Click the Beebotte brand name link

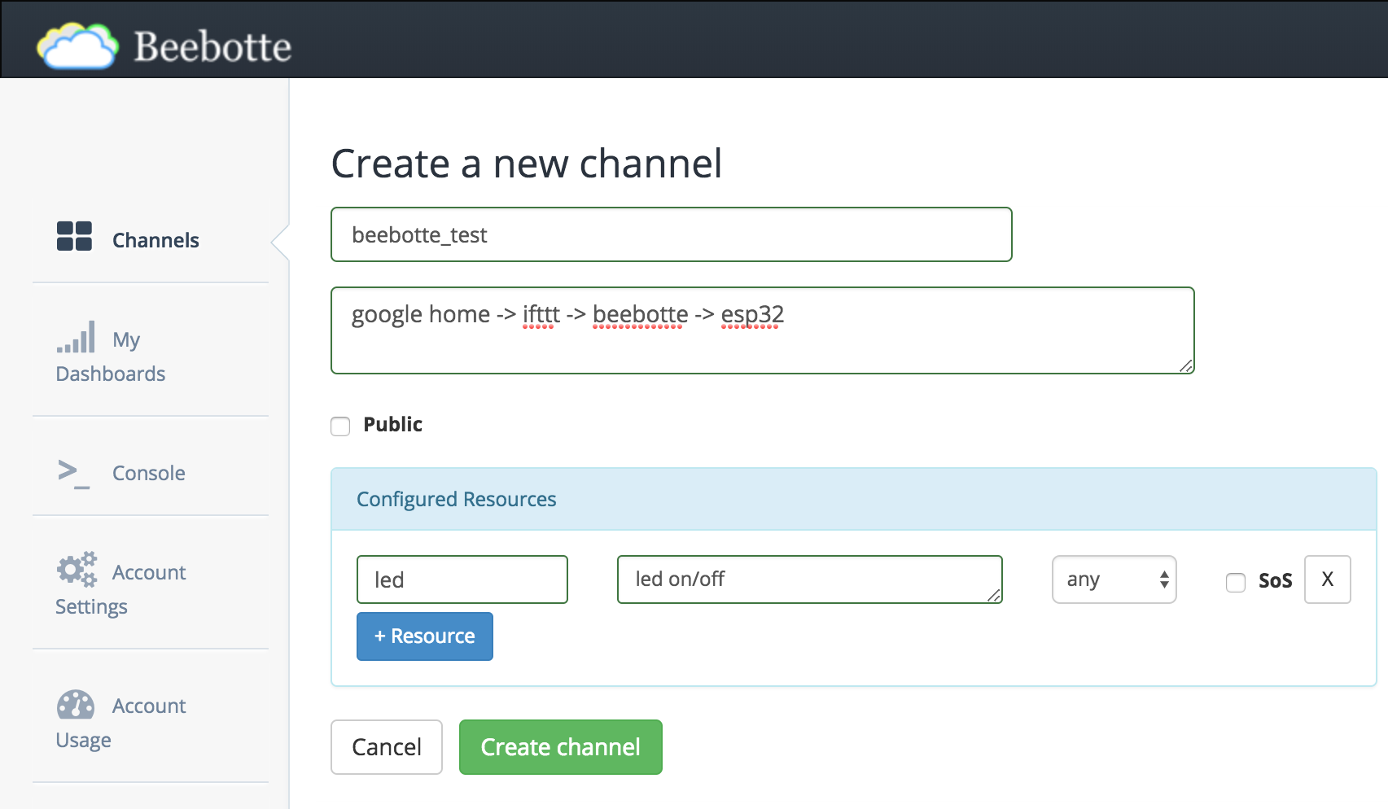pos(212,46)
